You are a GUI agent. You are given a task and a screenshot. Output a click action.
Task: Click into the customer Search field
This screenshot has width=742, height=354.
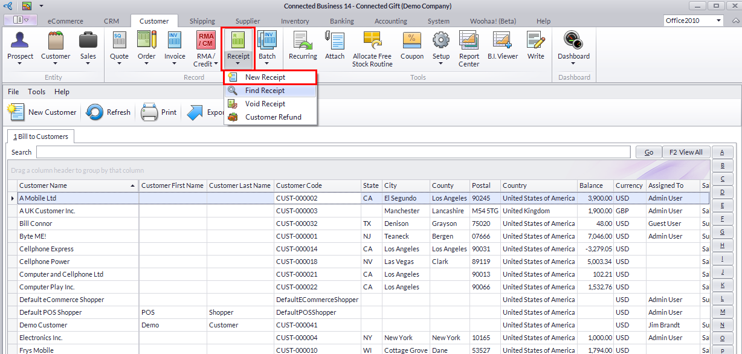pyautogui.click(x=332, y=152)
